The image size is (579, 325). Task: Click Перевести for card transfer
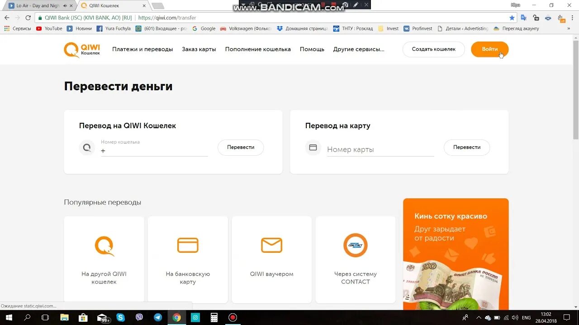point(467,147)
